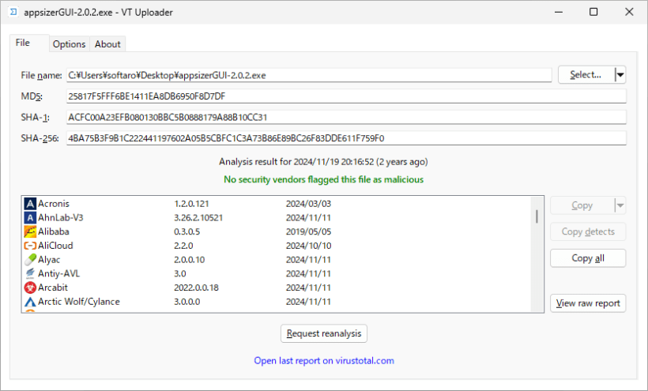648x391 pixels.
Task: Click the Copy detects button
Action: click(x=588, y=231)
